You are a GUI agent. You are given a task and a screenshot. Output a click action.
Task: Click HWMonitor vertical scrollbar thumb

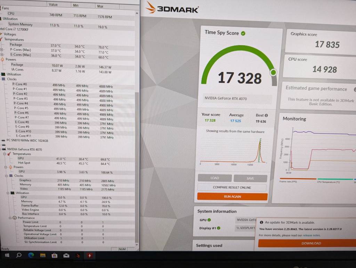(137, 167)
